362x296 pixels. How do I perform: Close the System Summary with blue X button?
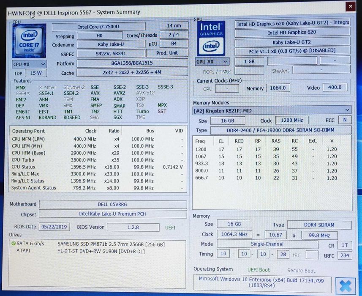pos(346,285)
